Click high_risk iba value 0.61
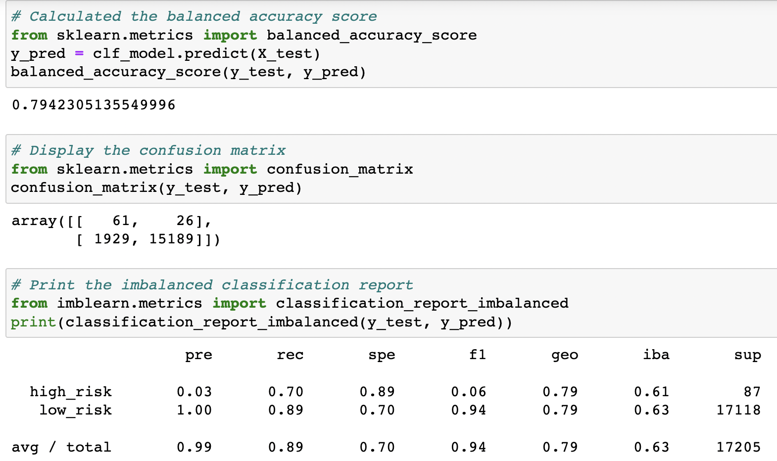Screen dimensions: 777x461 coord(652,392)
